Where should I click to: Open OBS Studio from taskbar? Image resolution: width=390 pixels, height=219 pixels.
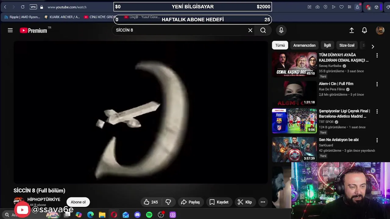point(161,215)
